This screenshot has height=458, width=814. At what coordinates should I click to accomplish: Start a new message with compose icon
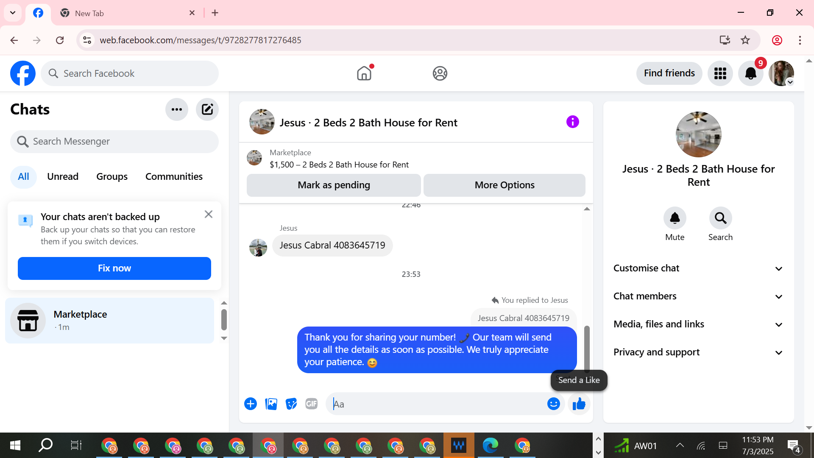(x=207, y=109)
